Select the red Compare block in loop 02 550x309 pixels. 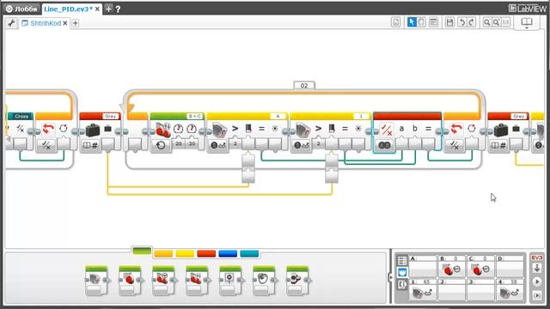406,133
